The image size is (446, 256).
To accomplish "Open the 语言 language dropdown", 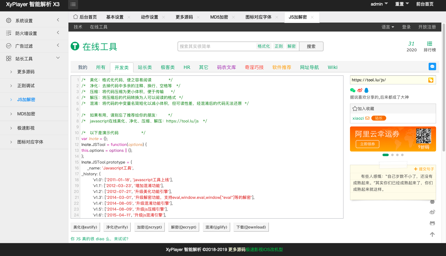I will pyautogui.click(x=388, y=27).
